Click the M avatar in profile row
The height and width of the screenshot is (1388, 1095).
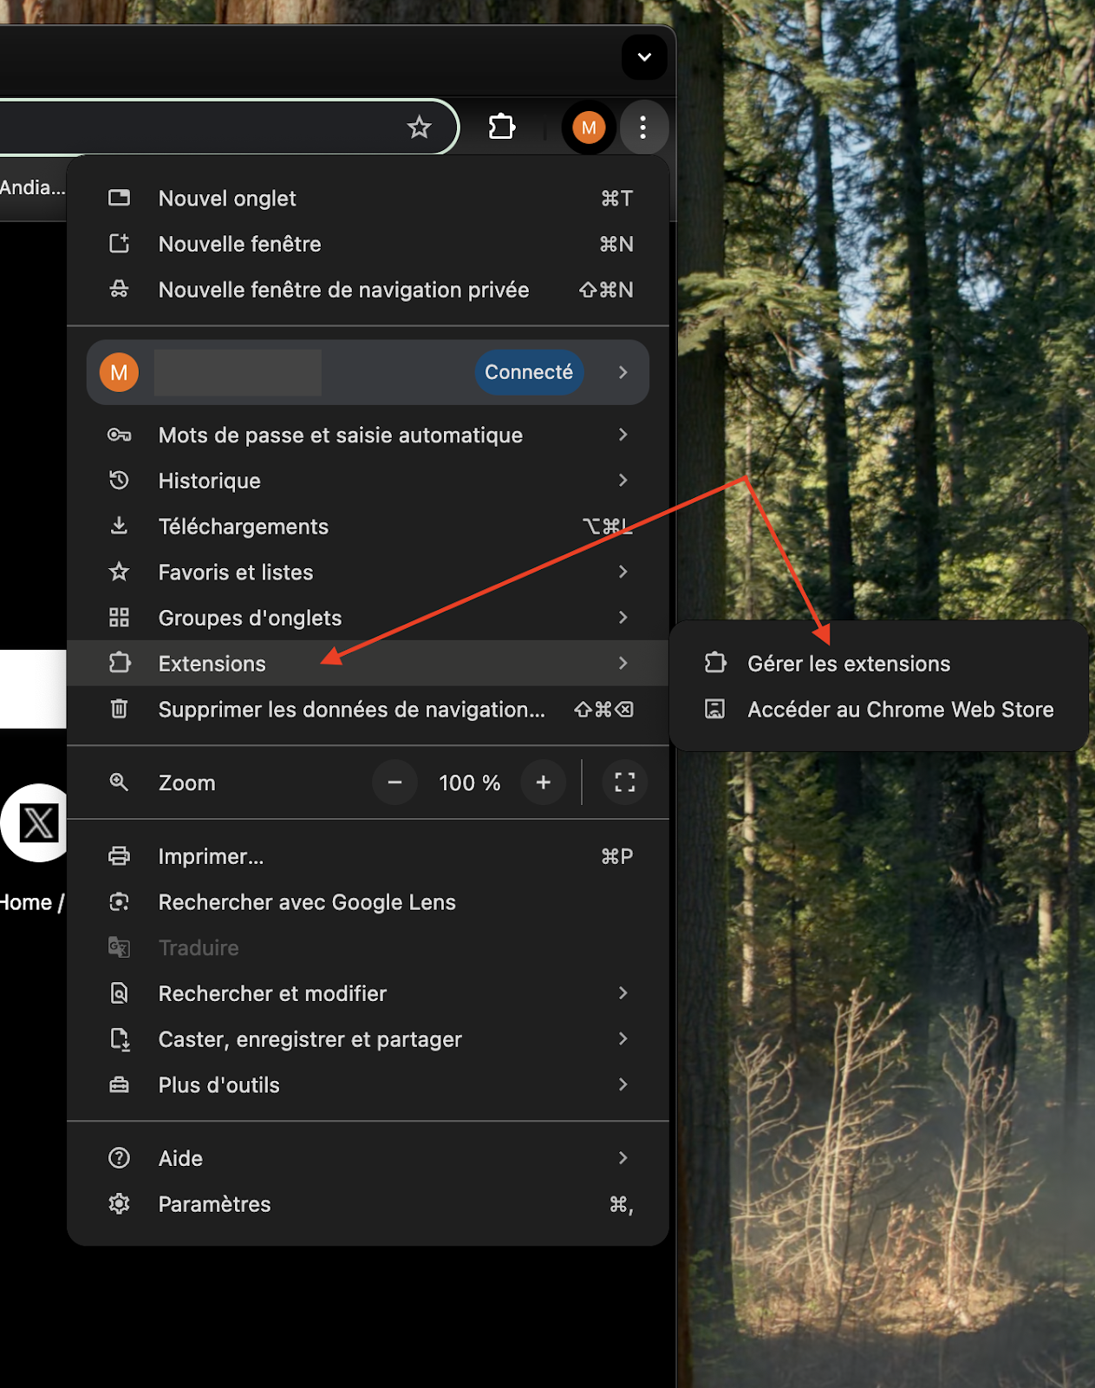120,372
